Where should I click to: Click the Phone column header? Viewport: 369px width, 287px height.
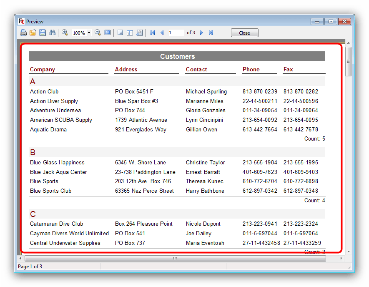point(251,69)
